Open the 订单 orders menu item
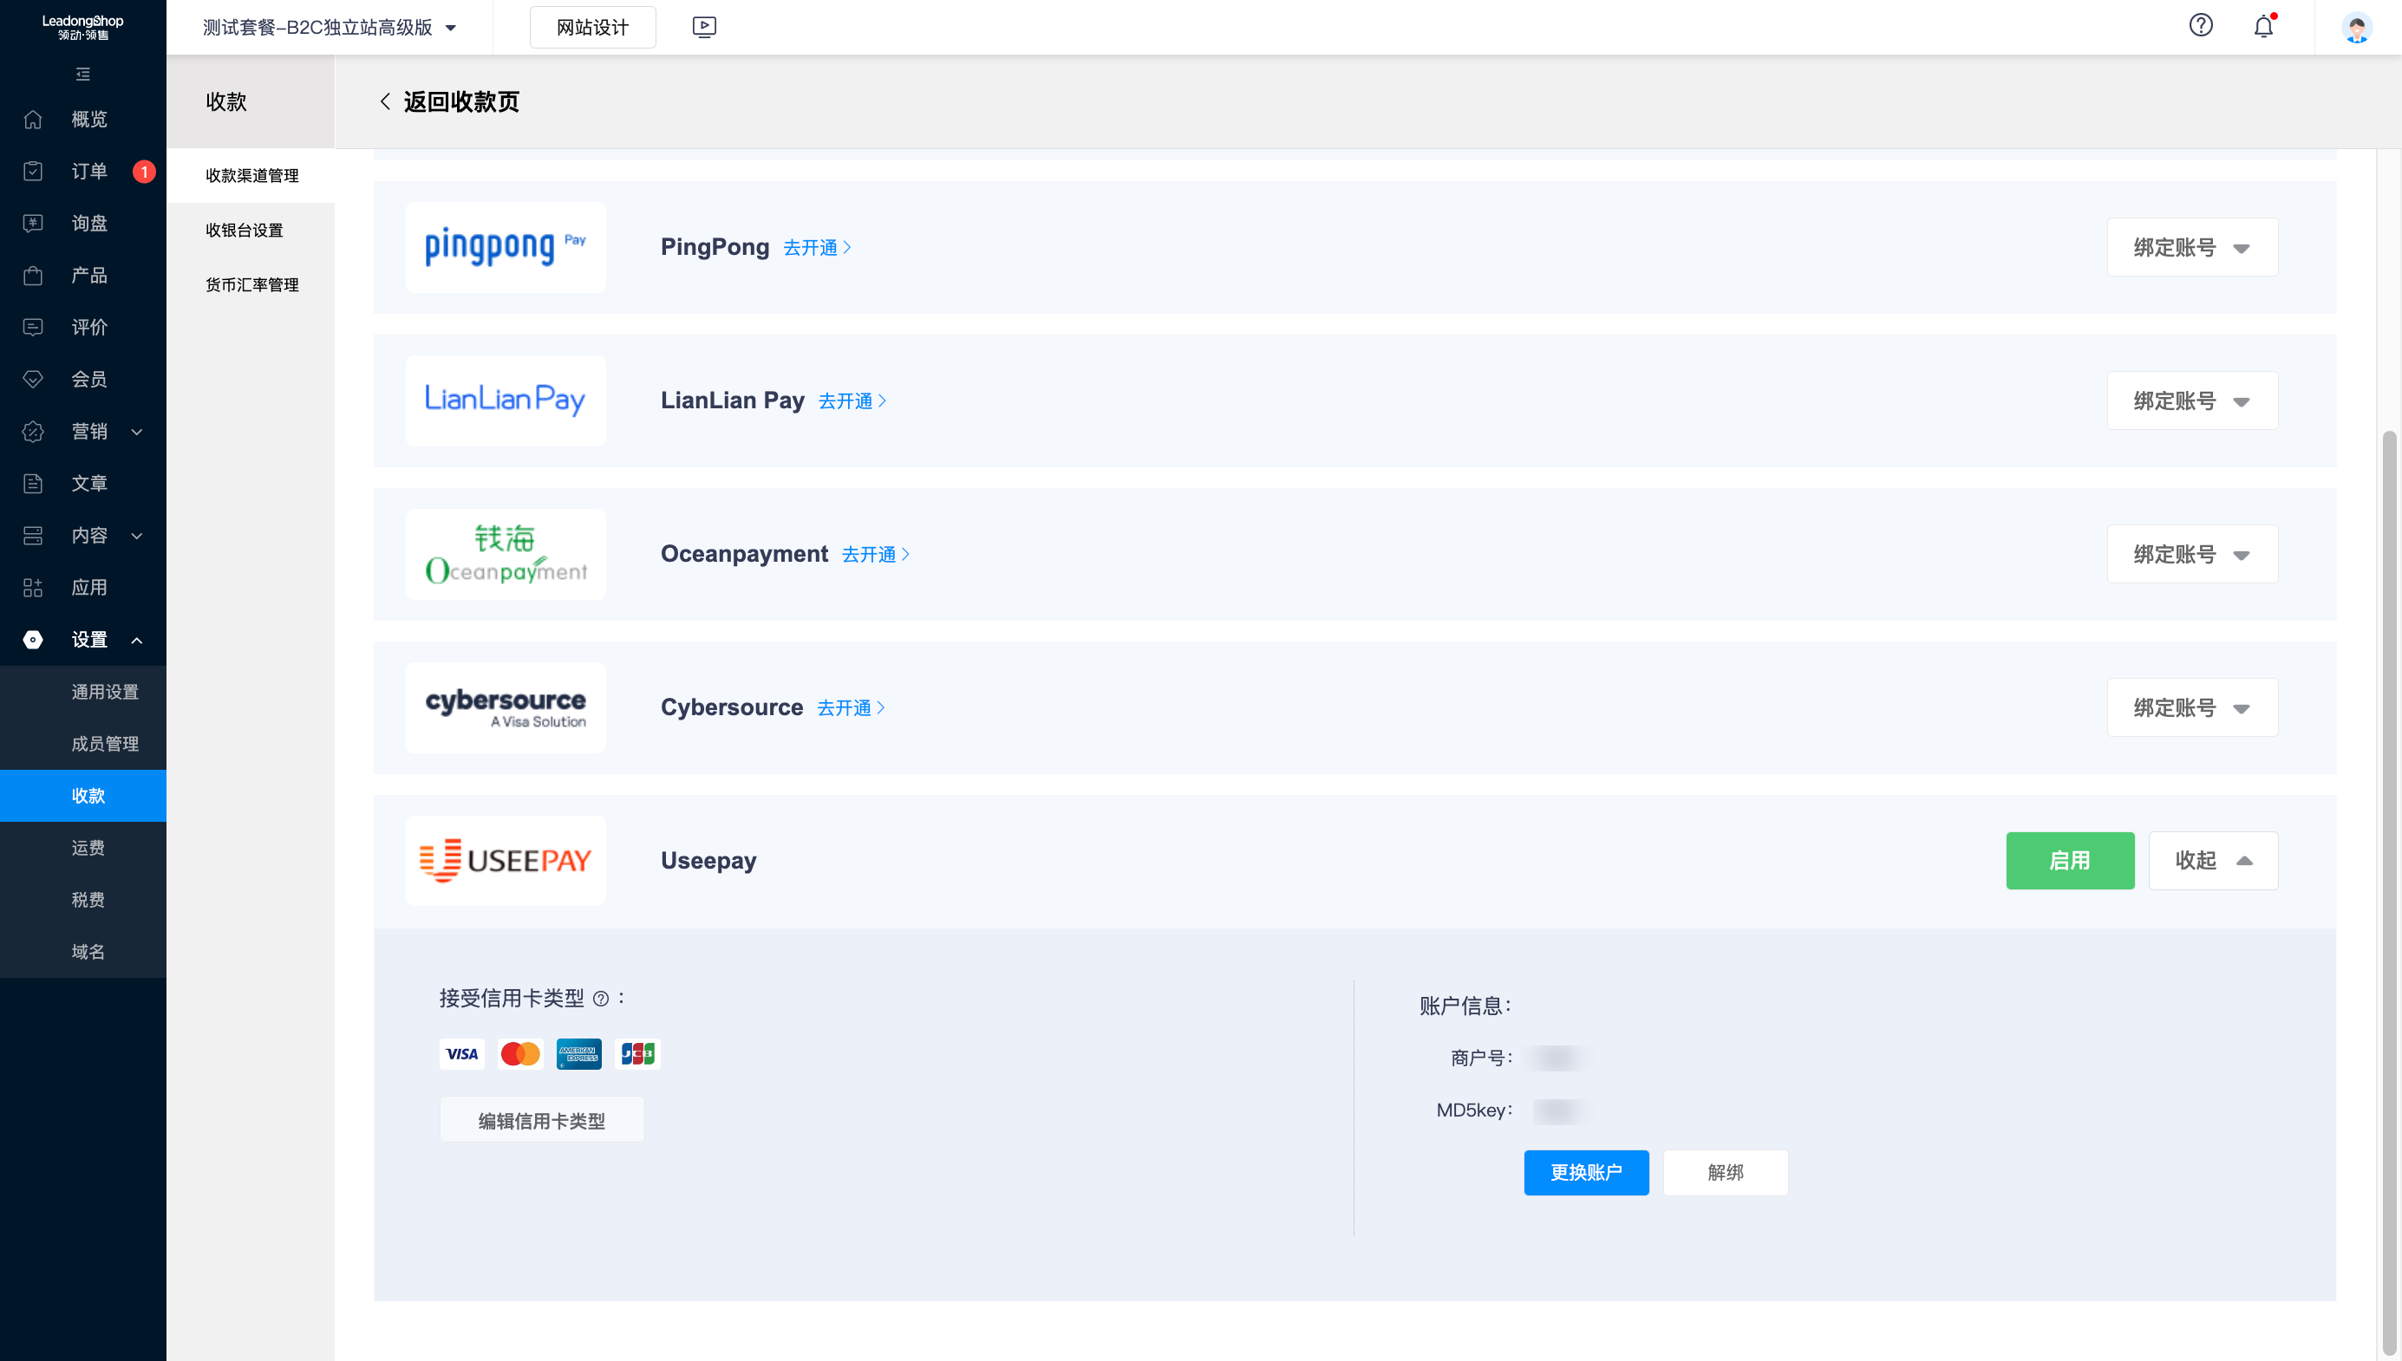This screenshot has width=2402, height=1361. pos(90,171)
